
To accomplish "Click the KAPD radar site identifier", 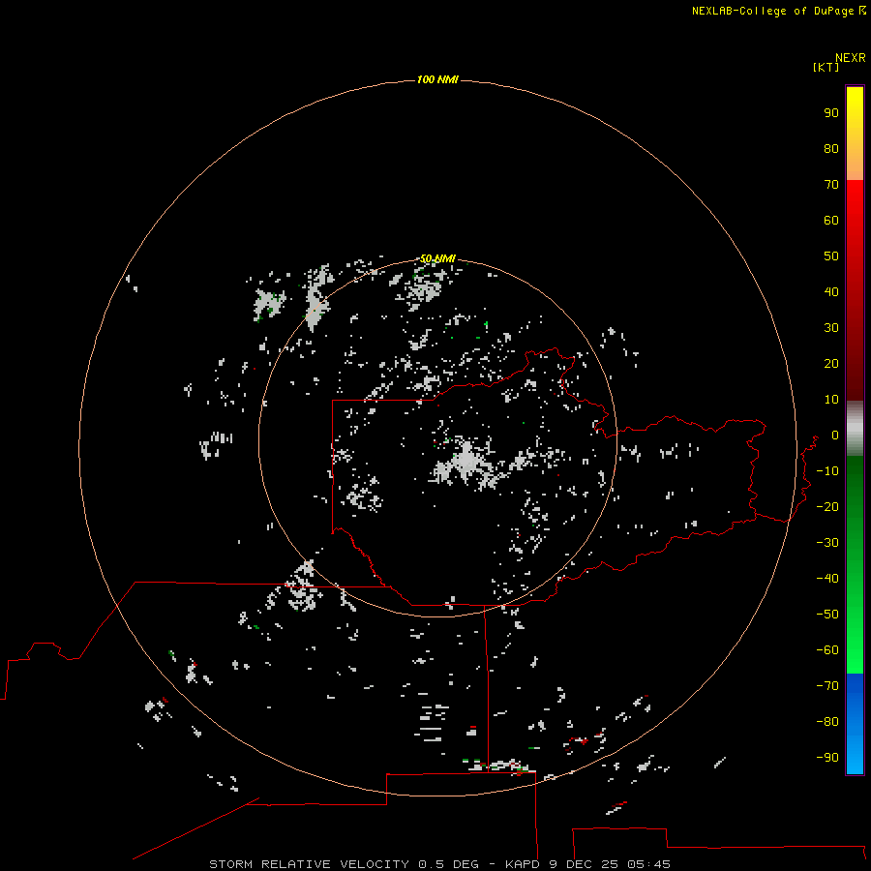I will tap(523, 864).
